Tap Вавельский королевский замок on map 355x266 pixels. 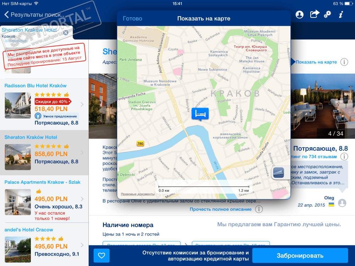click(x=230, y=136)
